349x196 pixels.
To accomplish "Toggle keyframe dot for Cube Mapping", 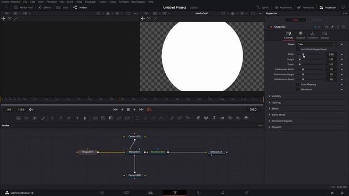I will point(342,84).
